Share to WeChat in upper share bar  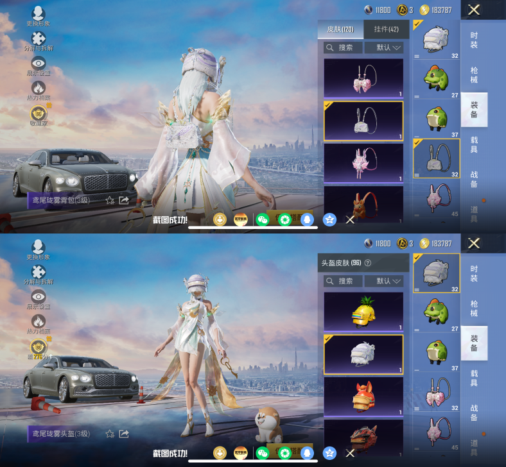(263, 220)
